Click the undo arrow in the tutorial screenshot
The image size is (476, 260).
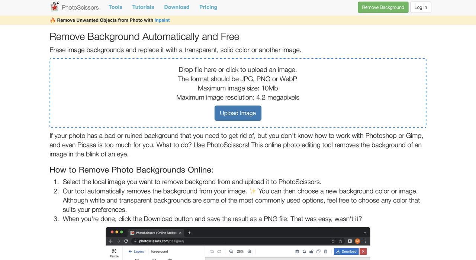click(212, 251)
